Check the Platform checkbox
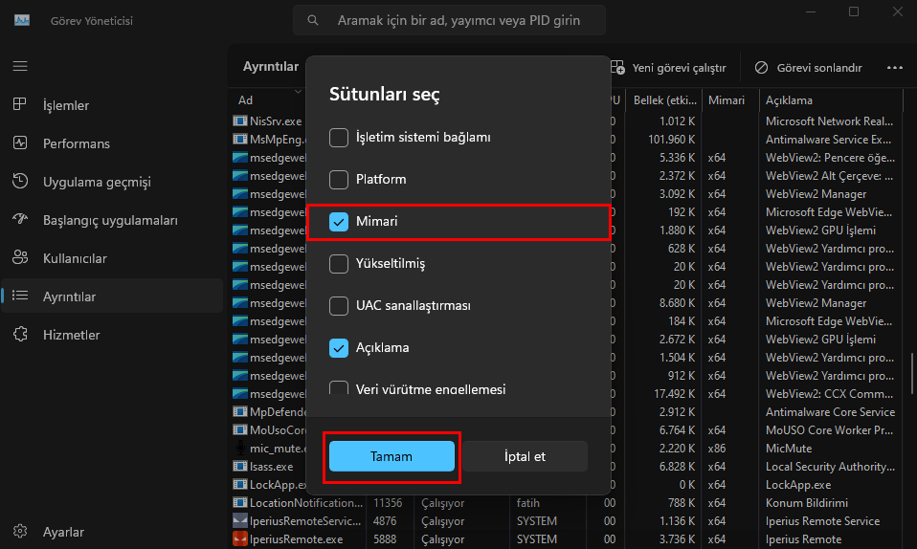Screen dimensions: 917x549 pos(339,180)
